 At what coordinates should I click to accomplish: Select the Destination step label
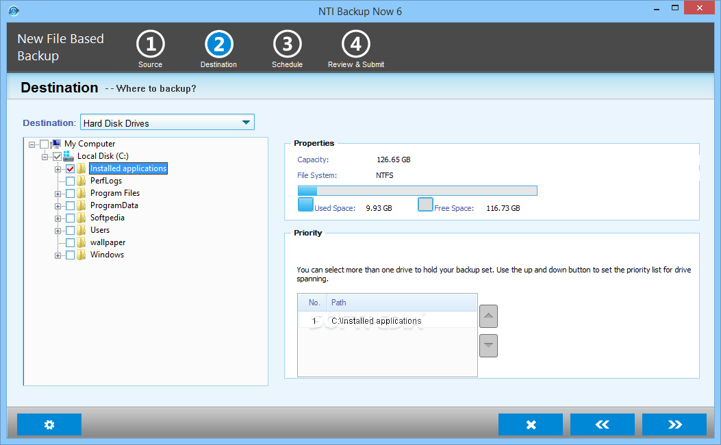tap(219, 64)
